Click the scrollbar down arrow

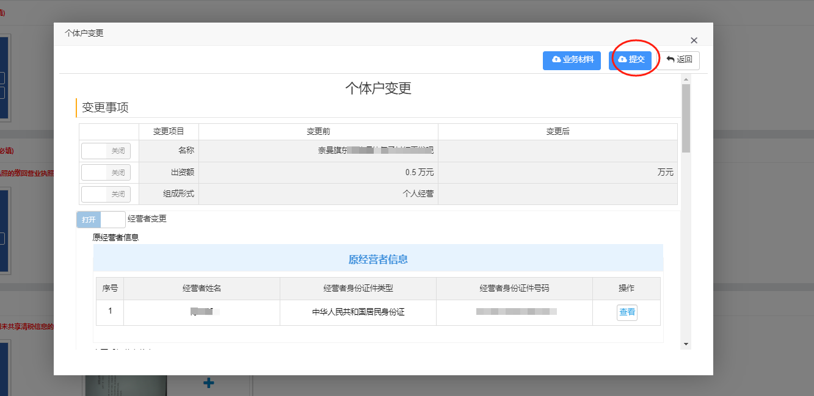(x=686, y=344)
